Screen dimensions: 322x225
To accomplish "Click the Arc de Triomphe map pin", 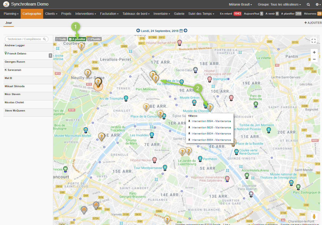I will pos(126,98).
